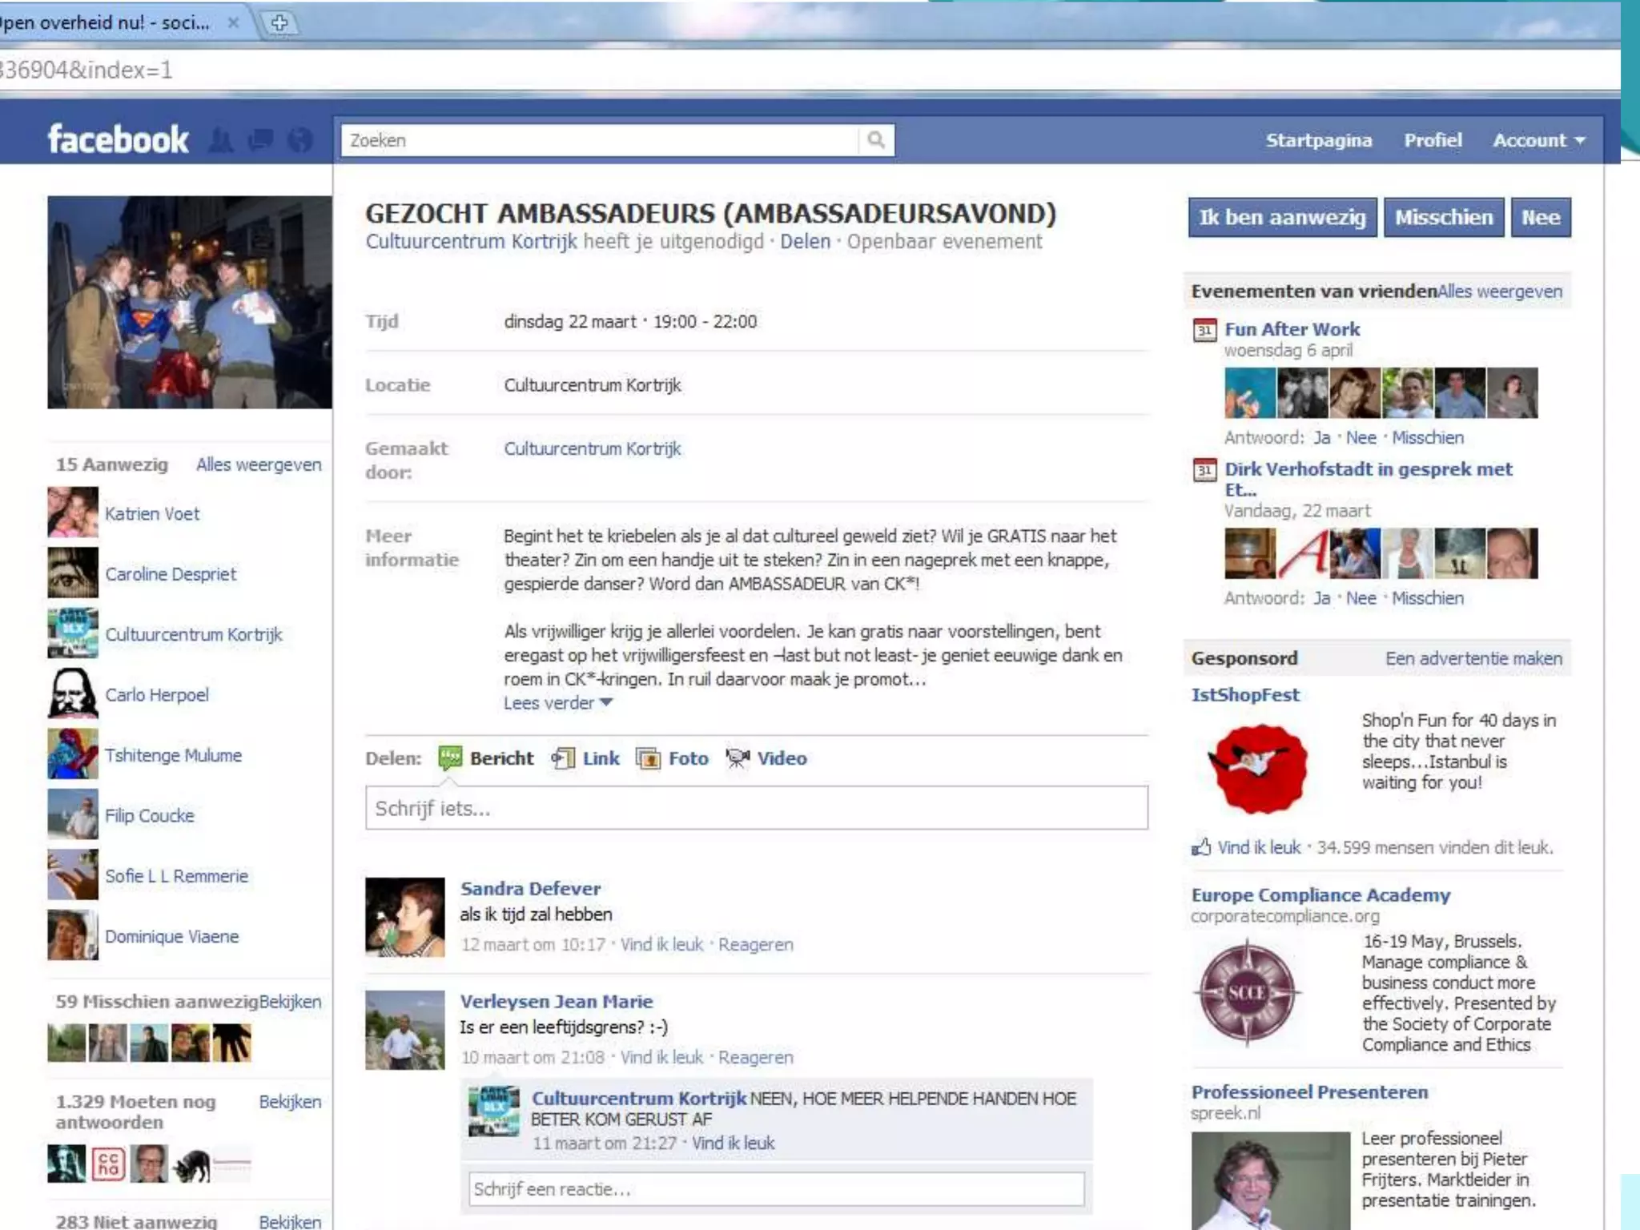Click the thumbs-up Vind ik leuk icon

click(1200, 847)
